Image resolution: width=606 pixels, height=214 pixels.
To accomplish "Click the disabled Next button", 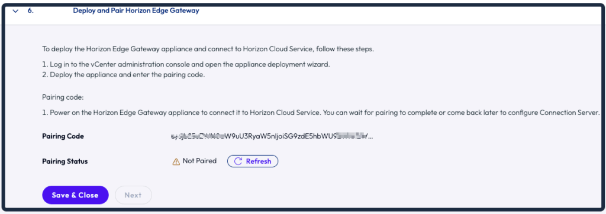I will point(133,195).
